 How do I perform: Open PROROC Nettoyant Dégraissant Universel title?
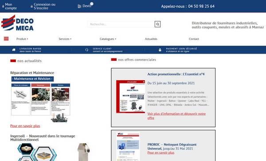172,146
